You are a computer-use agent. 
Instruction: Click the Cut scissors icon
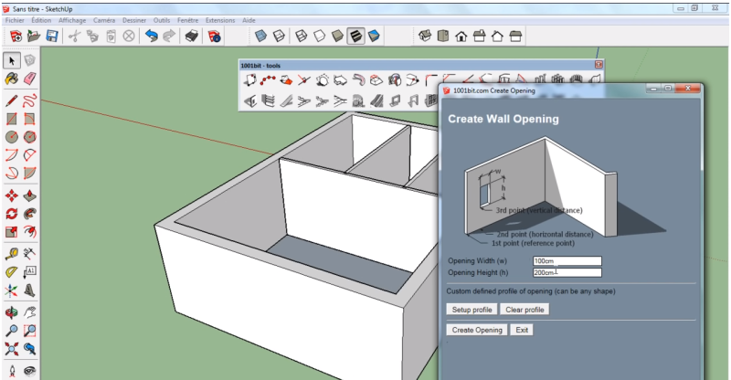coord(75,37)
